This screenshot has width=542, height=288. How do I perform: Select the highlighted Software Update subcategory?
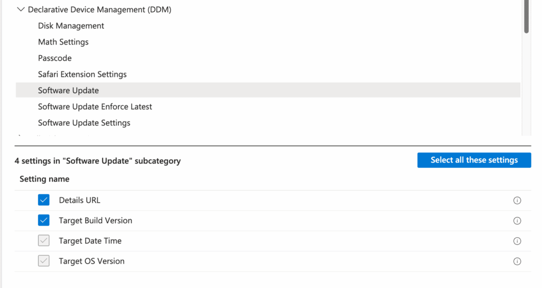point(68,91)
